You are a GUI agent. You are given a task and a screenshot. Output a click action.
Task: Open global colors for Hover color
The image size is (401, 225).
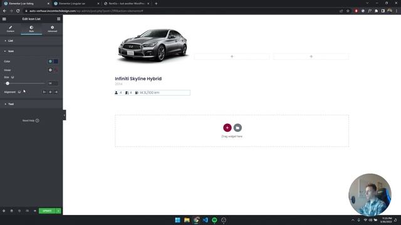pyautogui.click(x=50, y=70)
